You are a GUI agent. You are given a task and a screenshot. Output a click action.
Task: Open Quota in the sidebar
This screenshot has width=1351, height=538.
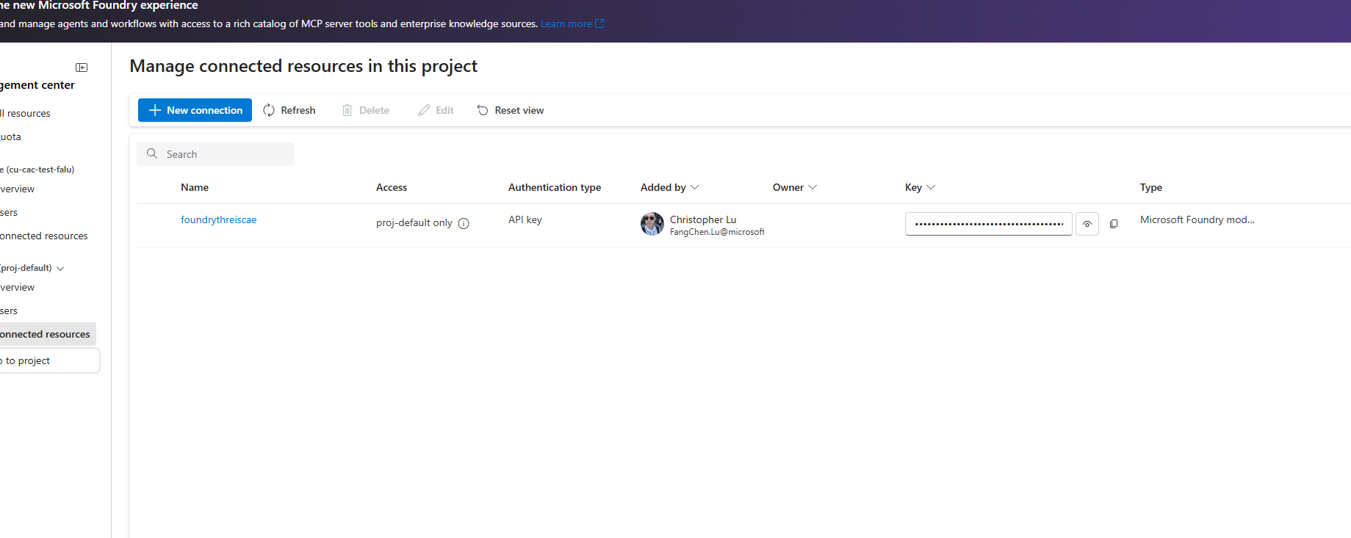(x=10, y=137)
